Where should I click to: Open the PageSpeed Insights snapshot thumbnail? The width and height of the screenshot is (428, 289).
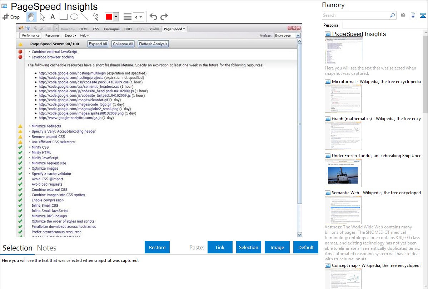(343, 51)
